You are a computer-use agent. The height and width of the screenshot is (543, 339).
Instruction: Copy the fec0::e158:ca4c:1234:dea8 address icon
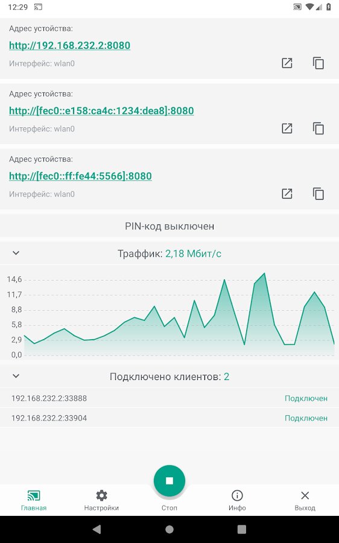pyautogui.click(x=318, y=129)
